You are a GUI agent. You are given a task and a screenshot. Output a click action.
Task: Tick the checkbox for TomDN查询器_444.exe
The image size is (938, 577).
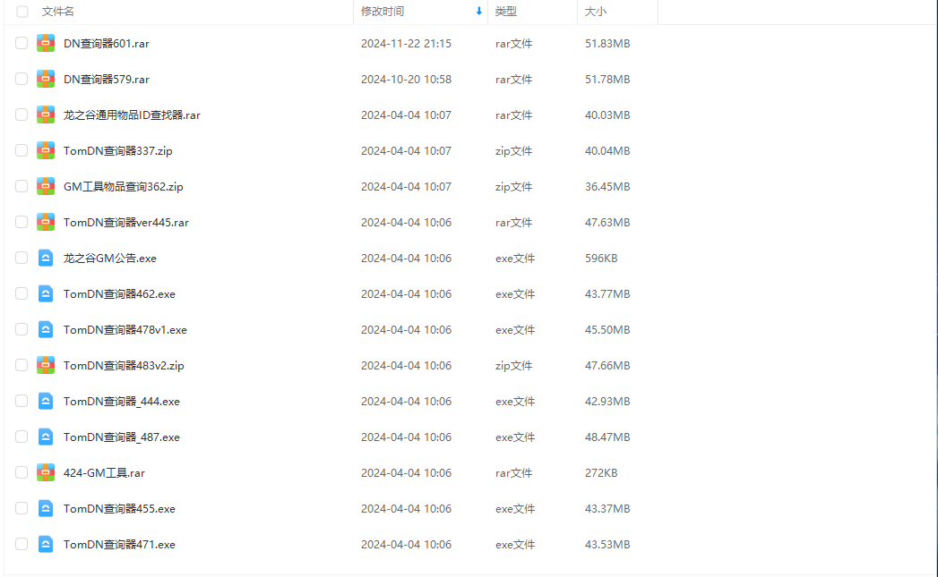[22, 401]
